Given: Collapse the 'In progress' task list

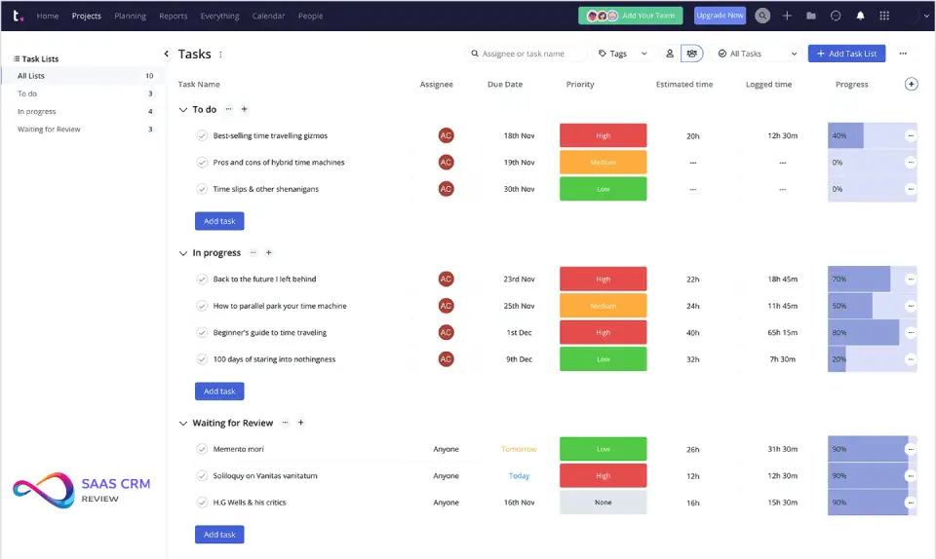Looking at the screenshot, I should click(x=182, y=253).
